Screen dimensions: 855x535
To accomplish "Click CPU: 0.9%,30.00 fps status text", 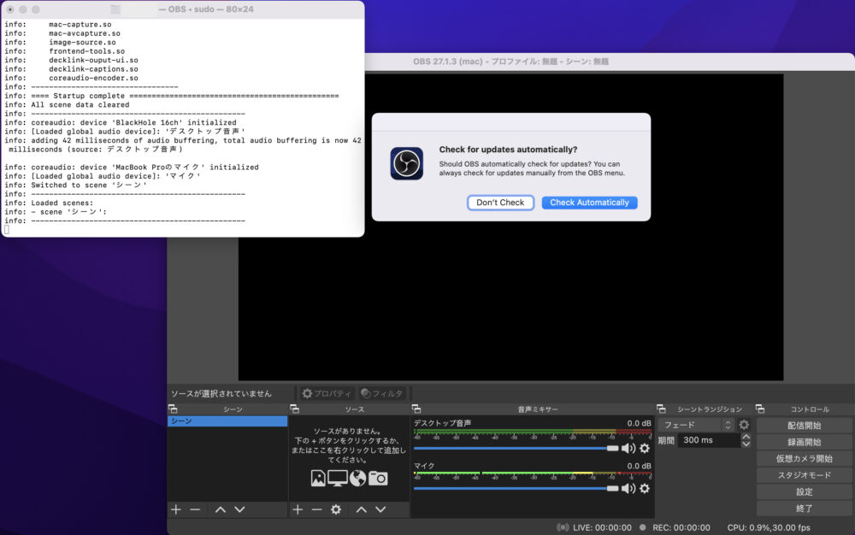I will pos(769,527).
